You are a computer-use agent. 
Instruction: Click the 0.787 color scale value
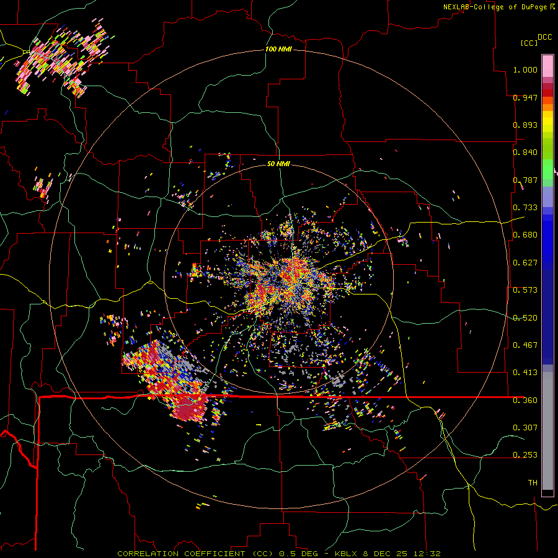[525, 180]
